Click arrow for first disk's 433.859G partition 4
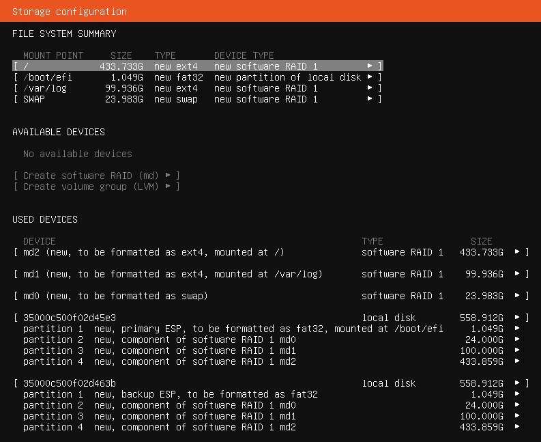 [x=517, y=361]
